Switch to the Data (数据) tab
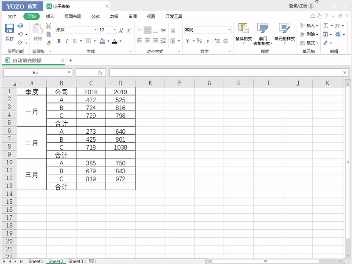 coord(114,16)
